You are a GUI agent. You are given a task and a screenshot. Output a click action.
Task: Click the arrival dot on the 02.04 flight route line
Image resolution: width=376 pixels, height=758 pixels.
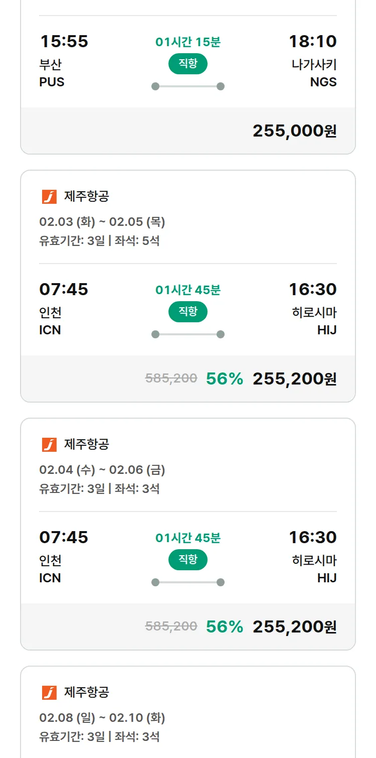(221, 582)
